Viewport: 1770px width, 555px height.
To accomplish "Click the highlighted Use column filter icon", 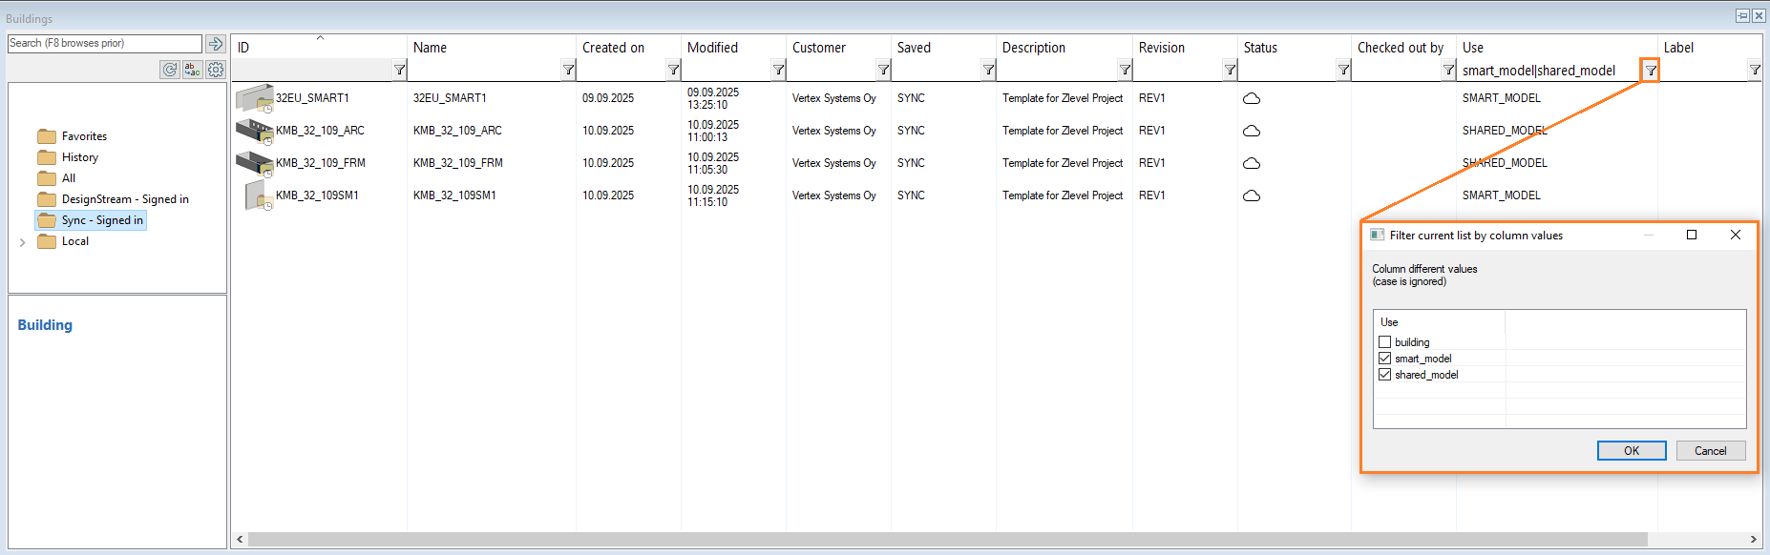I will [x=1651, y=71].
